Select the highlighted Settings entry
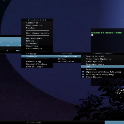124x124 pixels. coord(37,56)
